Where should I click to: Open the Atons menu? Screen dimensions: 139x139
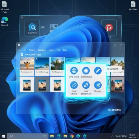(x=31, y=50)
